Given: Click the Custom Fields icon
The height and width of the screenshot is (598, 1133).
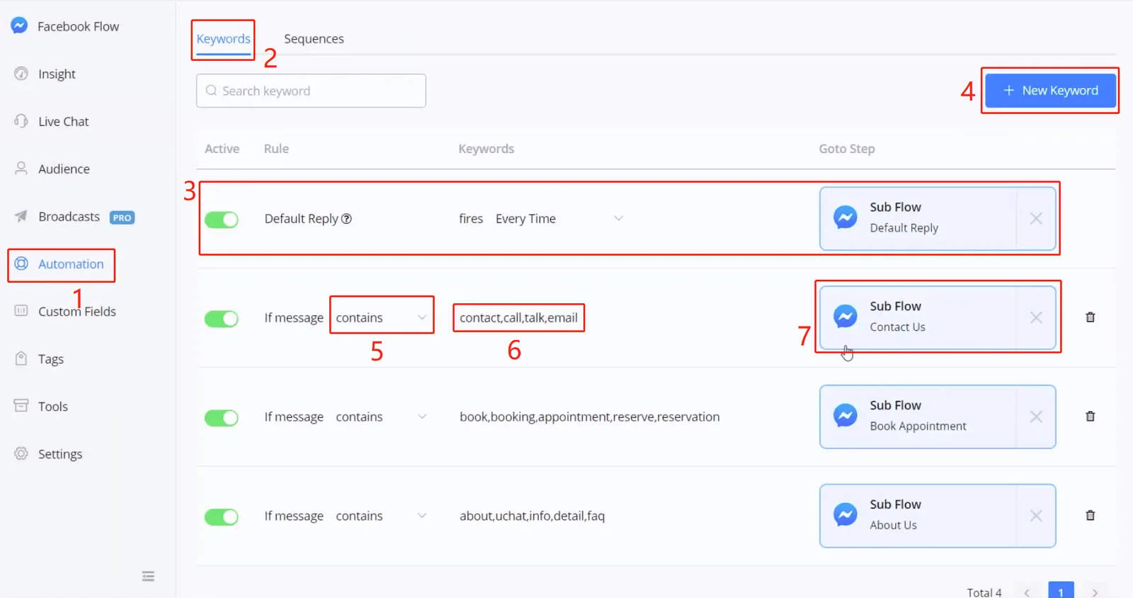Looking at the screenshot, I should pyautogui.click(x=21, y=310).
